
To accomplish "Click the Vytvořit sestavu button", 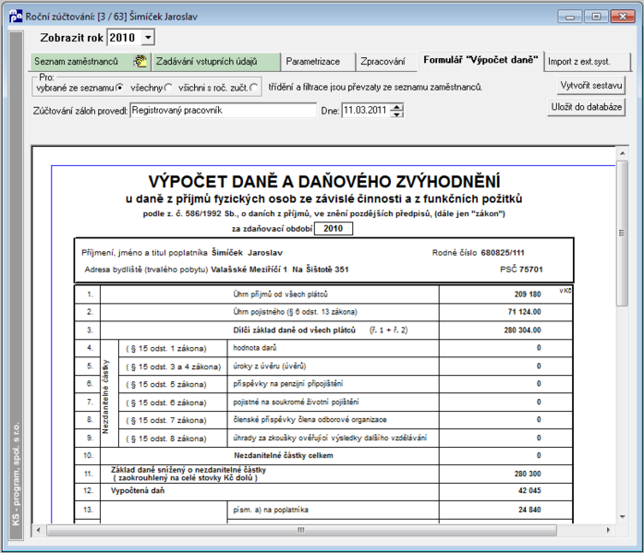I will tap(591, 85).
